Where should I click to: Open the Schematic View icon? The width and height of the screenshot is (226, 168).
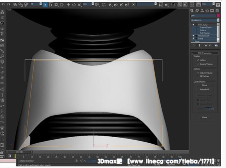point(185,5)
